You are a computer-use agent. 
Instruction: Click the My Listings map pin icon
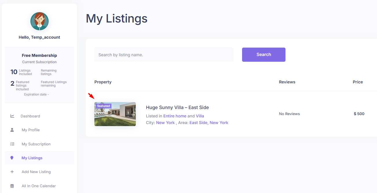(x=12, y=158)
